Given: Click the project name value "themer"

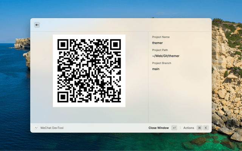Looking at the screenshot, I should tap(157, 43).
